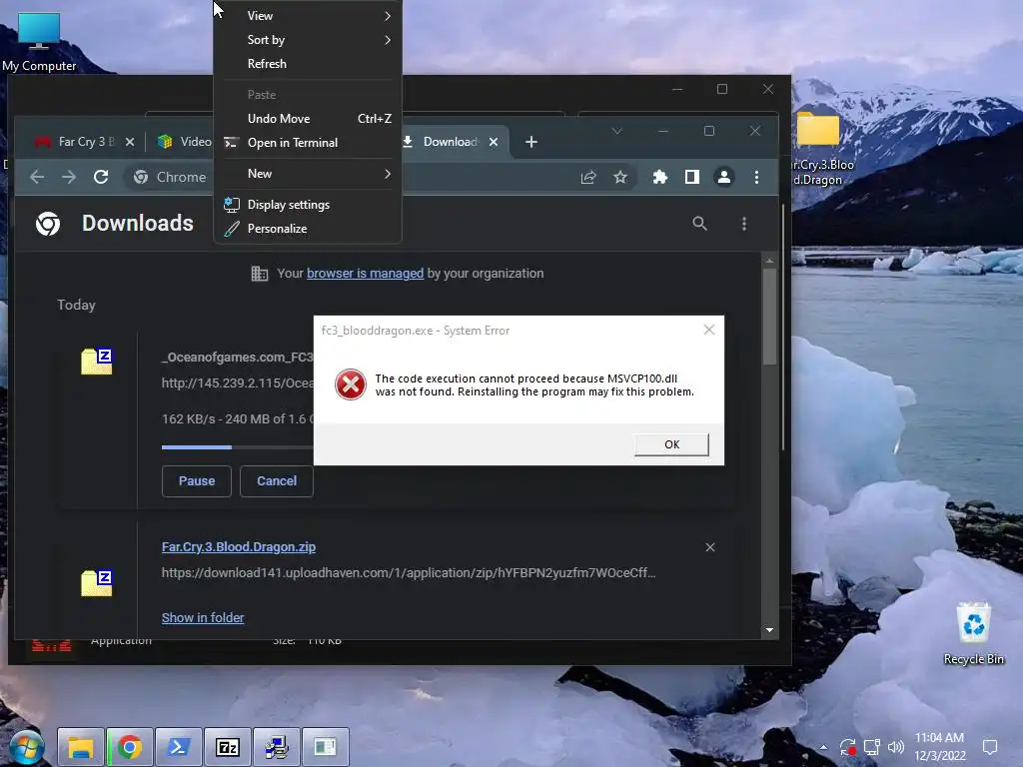Expand the View submenu
Screen dimensions: 1023x767
[x=308, y=16]
